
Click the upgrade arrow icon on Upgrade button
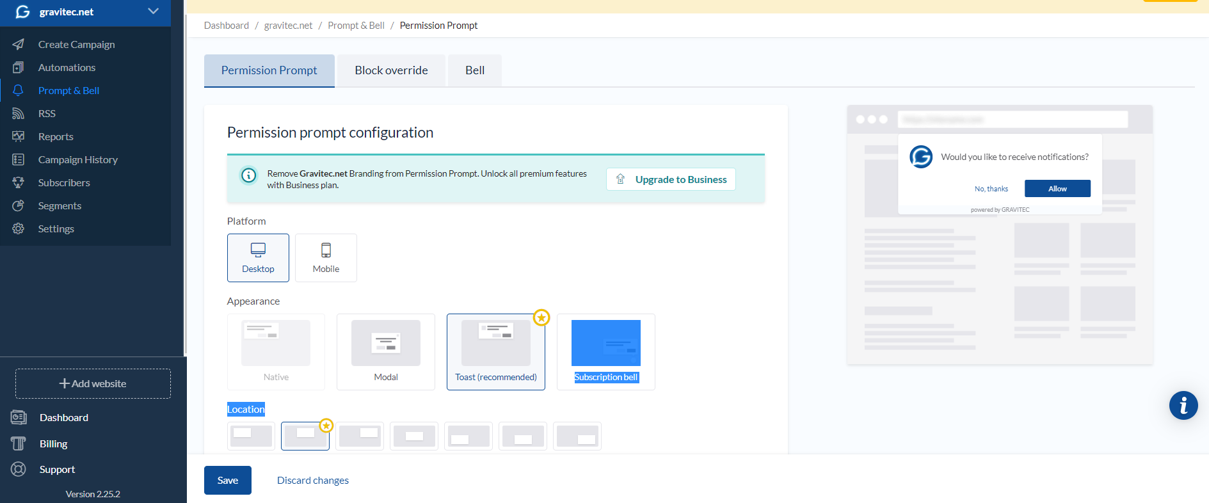[x=620, y=179]
